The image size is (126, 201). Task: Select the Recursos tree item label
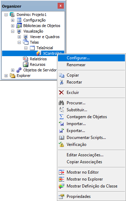click(37, 64)
